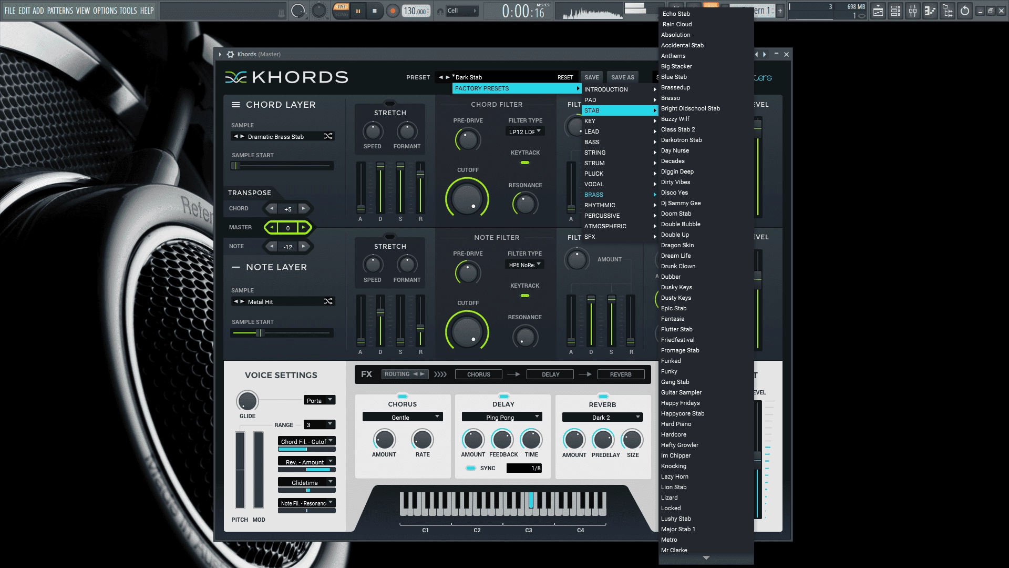Screen dimensions: 1009x568
Task: Open the FL Studio Playlist window icon
Action: (x=878, y=11)
